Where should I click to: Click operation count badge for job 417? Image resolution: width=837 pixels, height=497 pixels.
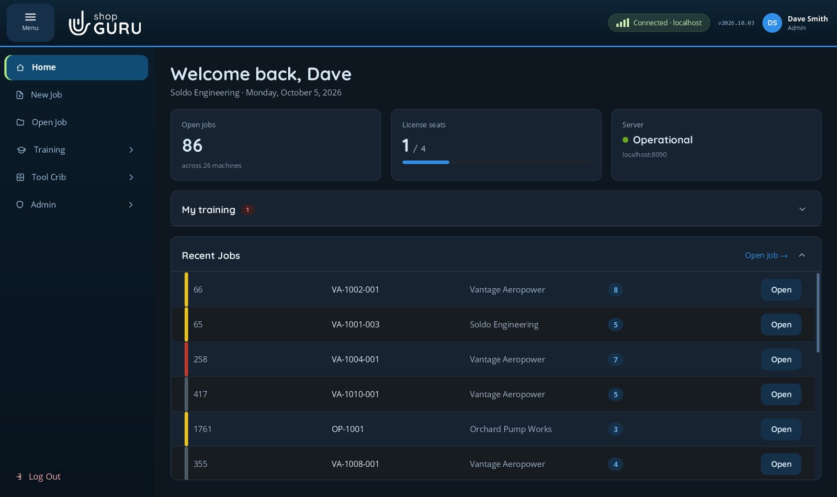[615, 394]
